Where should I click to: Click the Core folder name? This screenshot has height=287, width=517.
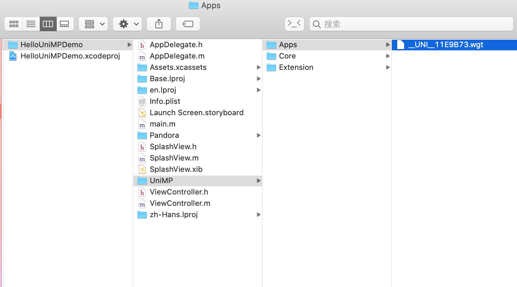288,56
